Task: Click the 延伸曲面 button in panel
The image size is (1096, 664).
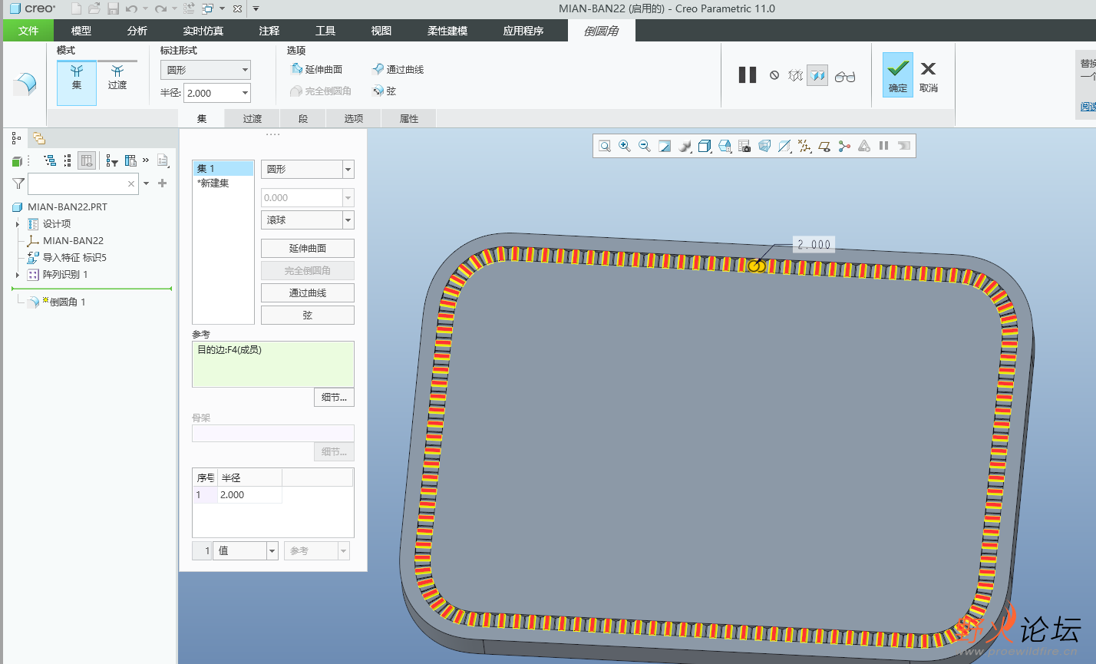Action: tap(308, 249)
